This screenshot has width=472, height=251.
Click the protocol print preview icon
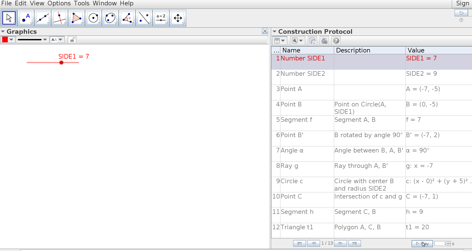pos(324,41)
